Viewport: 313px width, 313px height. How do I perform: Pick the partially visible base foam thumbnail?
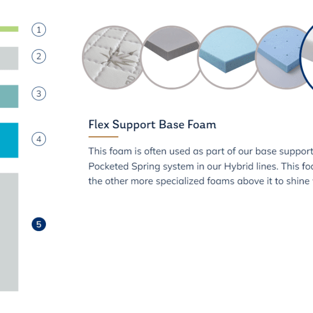coord(307,57)
